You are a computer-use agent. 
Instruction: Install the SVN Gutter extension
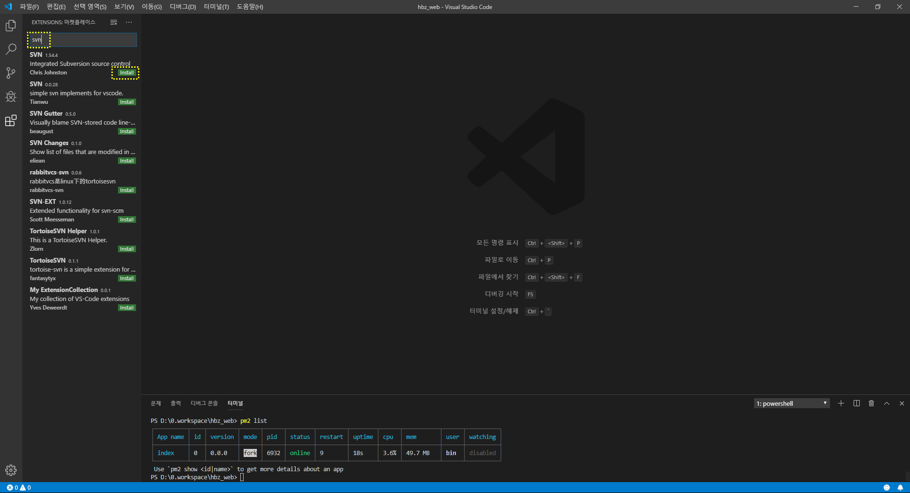tap(127, 132)
